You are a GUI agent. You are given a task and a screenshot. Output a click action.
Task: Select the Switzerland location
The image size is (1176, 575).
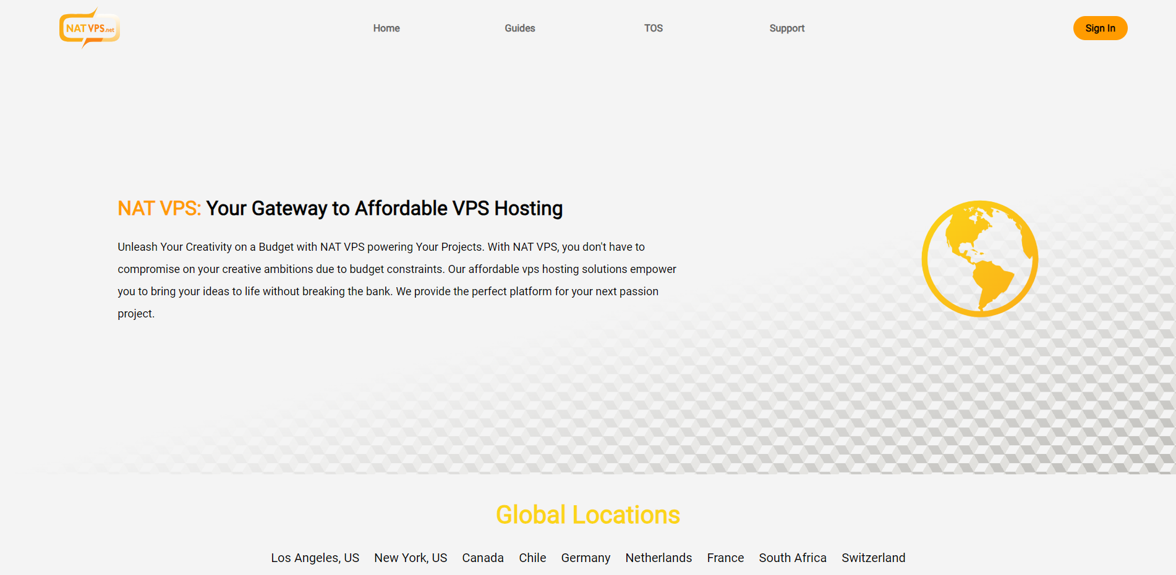point(873,558)
